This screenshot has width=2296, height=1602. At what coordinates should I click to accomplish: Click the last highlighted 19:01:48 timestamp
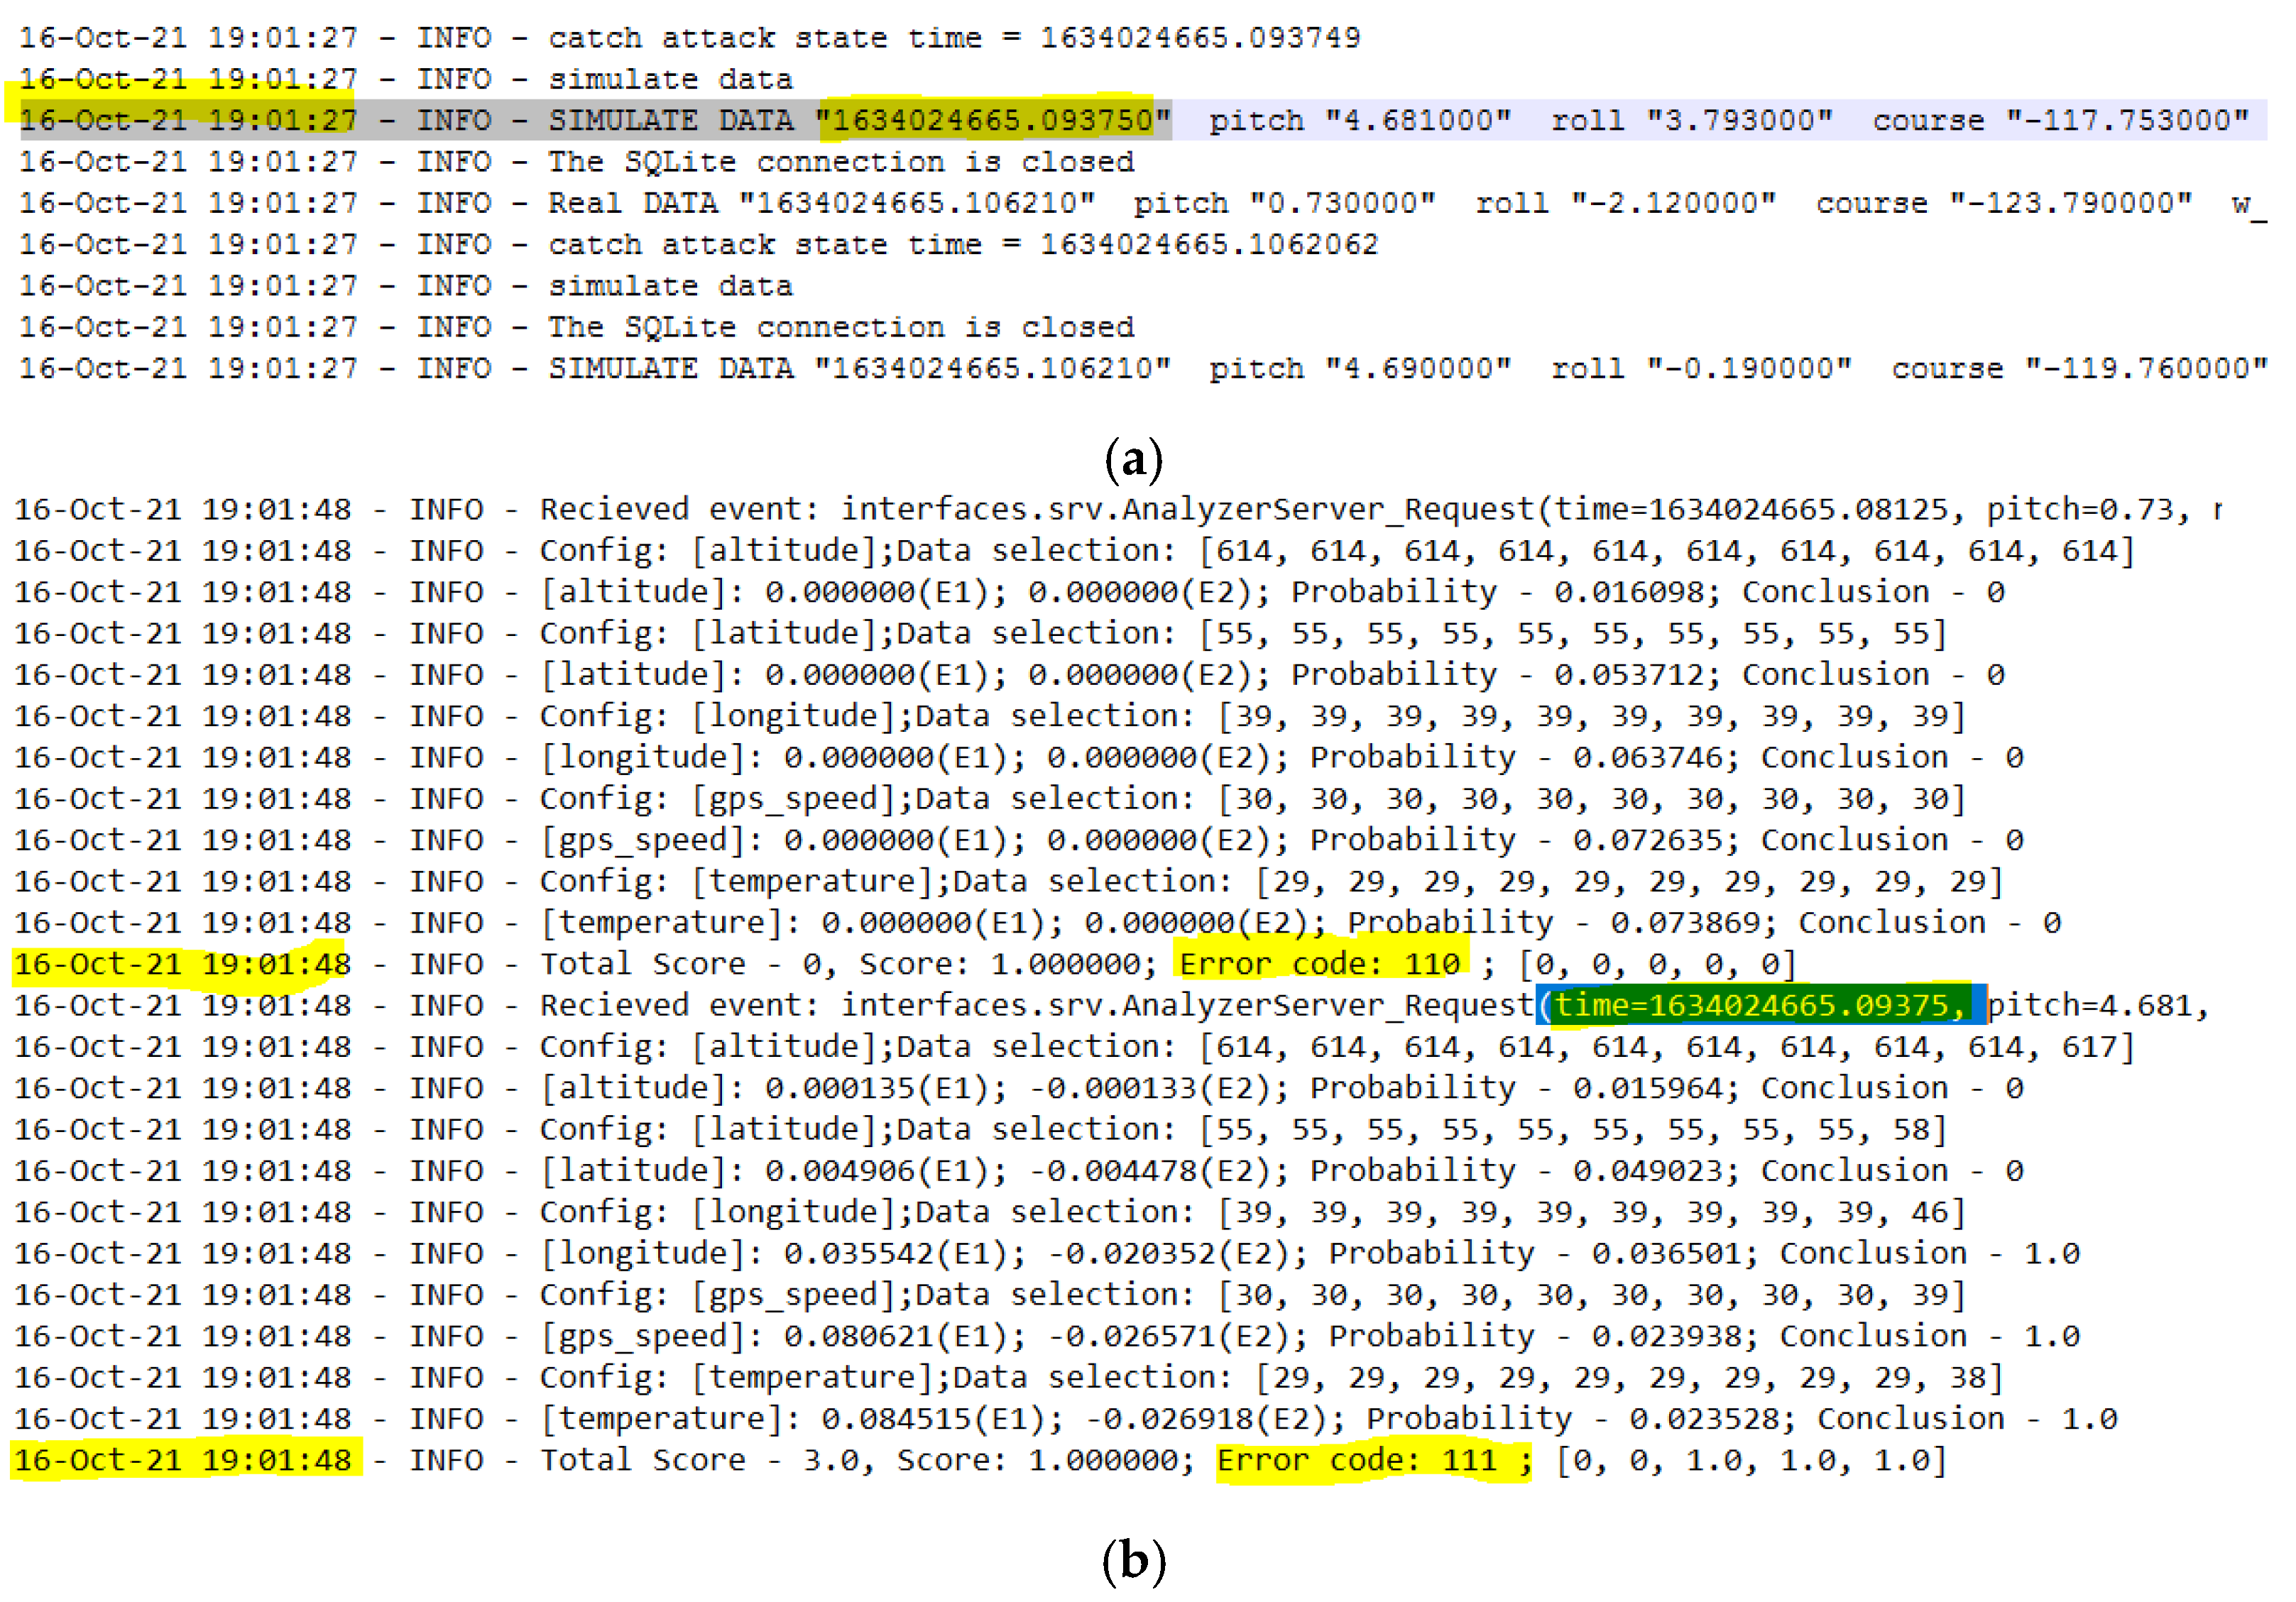pyautogui.click(x=276, y=1460)
